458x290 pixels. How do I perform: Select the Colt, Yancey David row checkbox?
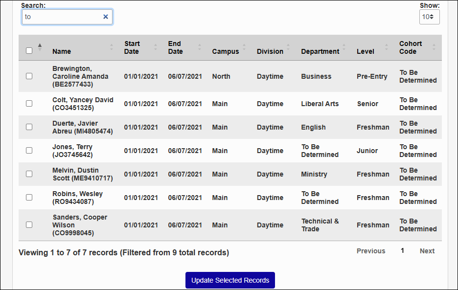(29, 104)
